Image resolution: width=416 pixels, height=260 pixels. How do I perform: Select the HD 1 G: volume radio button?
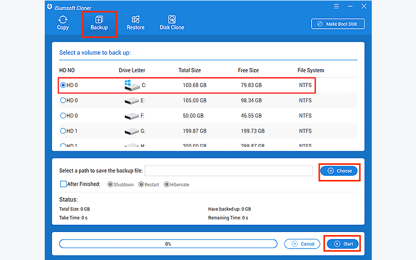click(x=63, y=131)
